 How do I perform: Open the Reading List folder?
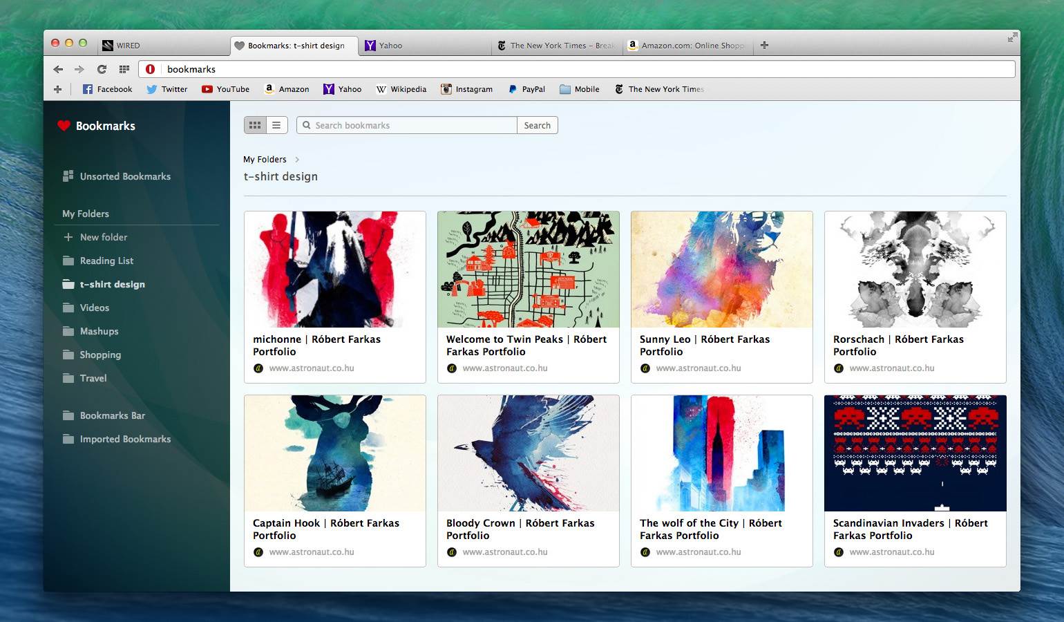[97, 261]
